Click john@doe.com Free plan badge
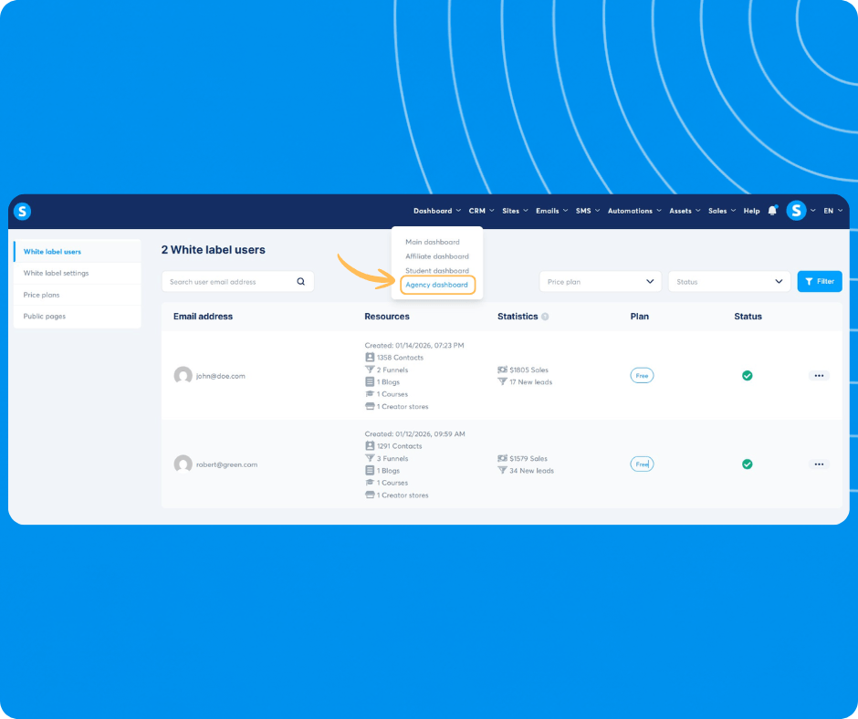 pyautogui.click(x=642, y=375)
